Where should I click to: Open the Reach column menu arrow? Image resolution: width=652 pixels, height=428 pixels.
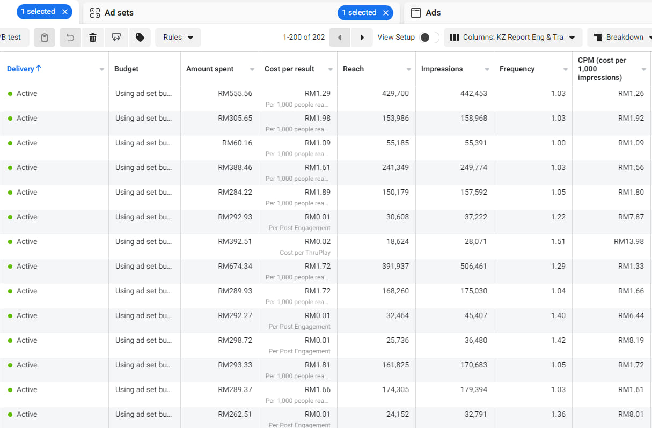(x=409, y=70)
